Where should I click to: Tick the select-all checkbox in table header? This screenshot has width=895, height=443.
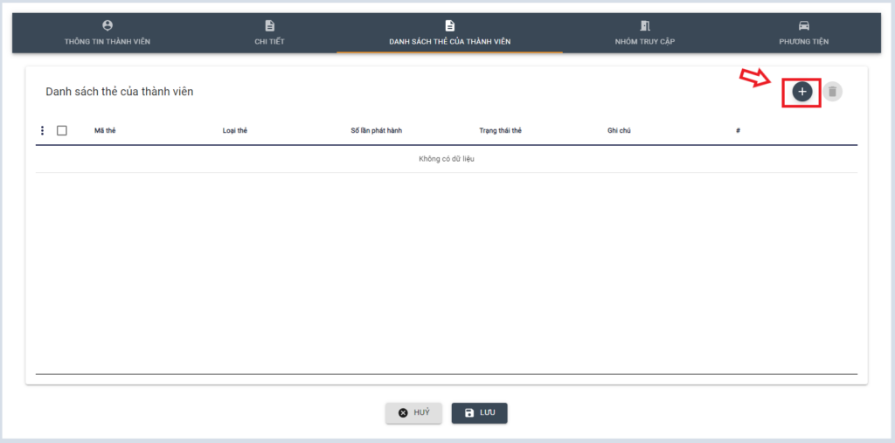pos(62,131)
